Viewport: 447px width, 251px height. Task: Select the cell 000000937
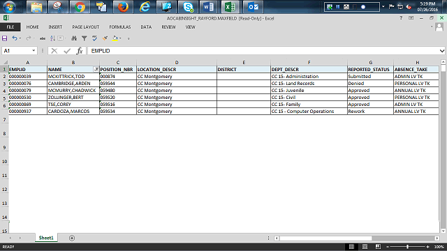coord(28,112)
